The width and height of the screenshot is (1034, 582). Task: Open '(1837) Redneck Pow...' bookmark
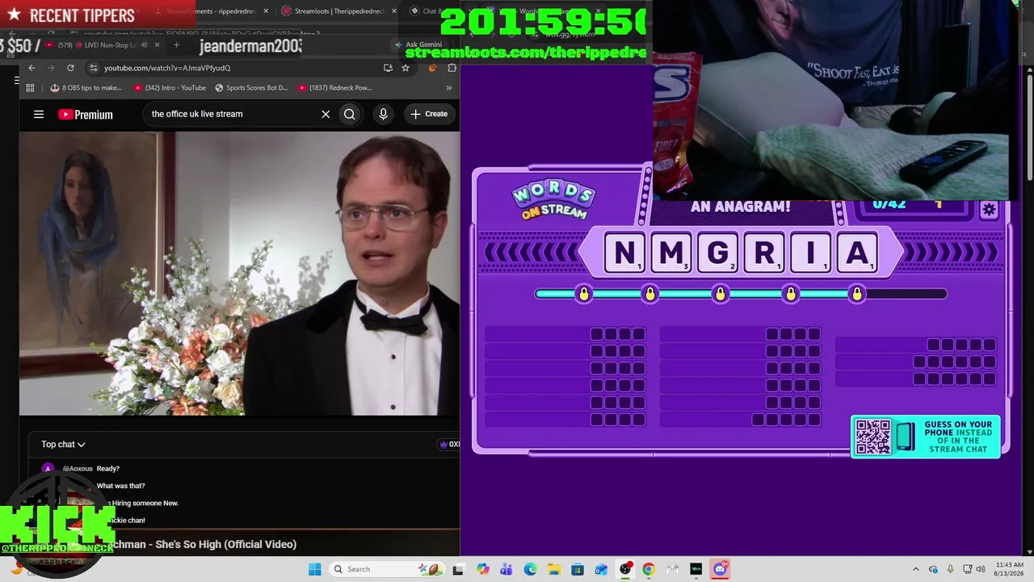tap(334, 88)
